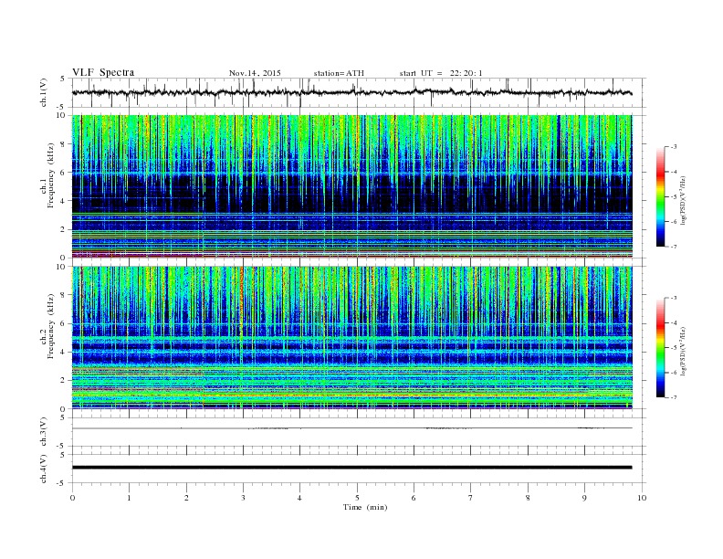Click the ch.1 spectrogram panel

352,186
